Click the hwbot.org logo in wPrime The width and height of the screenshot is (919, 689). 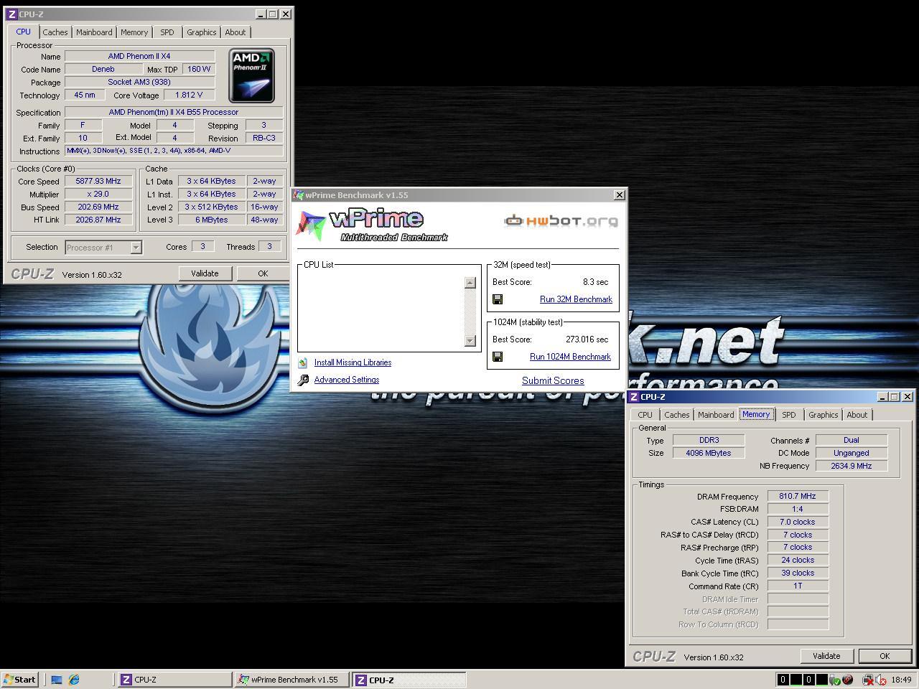[561, 220]
